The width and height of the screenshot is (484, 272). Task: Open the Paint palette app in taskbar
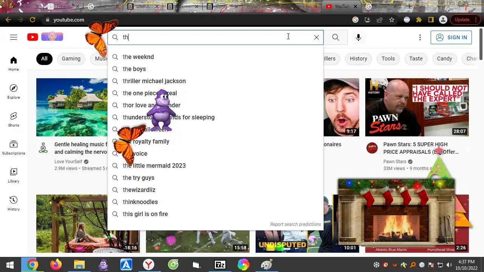[267, 264]
